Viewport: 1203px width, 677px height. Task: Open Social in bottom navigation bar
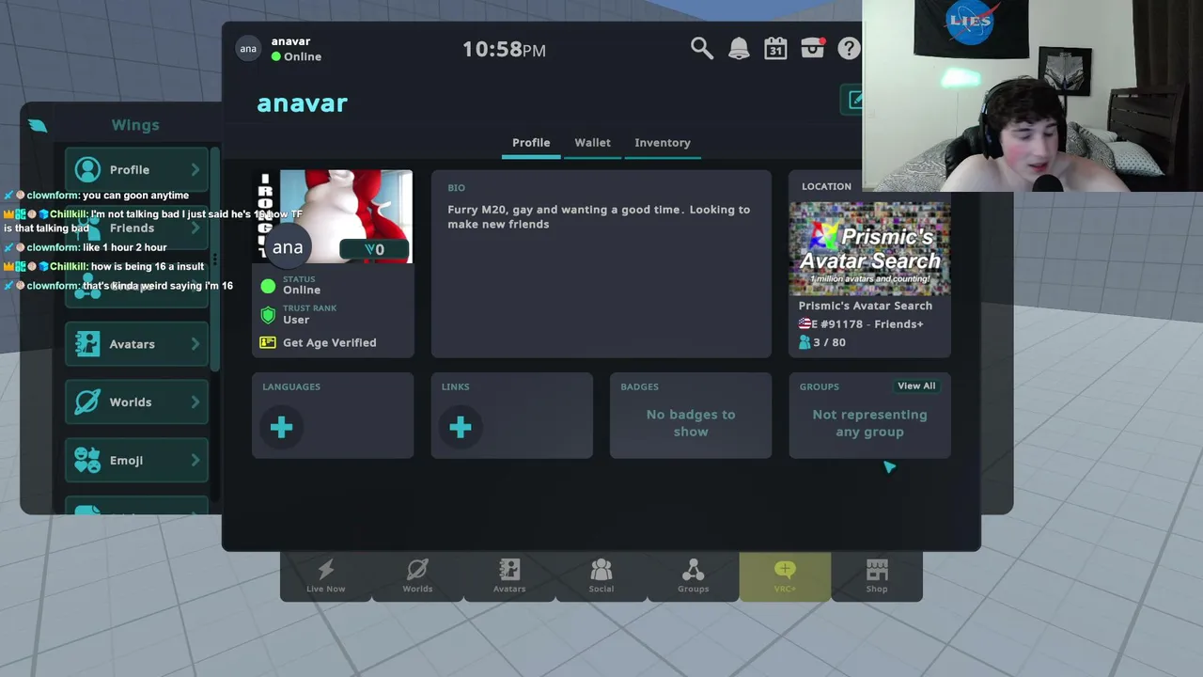[x=601, y=575]
